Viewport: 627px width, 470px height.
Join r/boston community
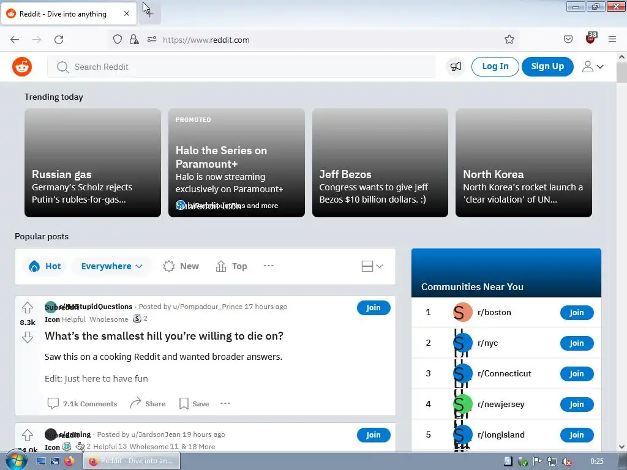tap(577, 313)
